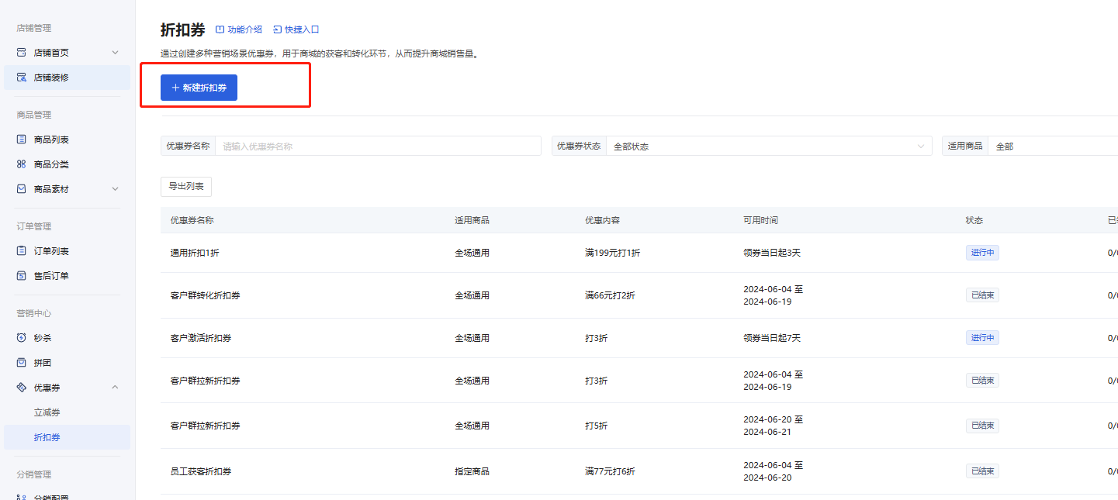Click the 满77元打6折 cell
The image size is (1118, 500).
(610, 471)
